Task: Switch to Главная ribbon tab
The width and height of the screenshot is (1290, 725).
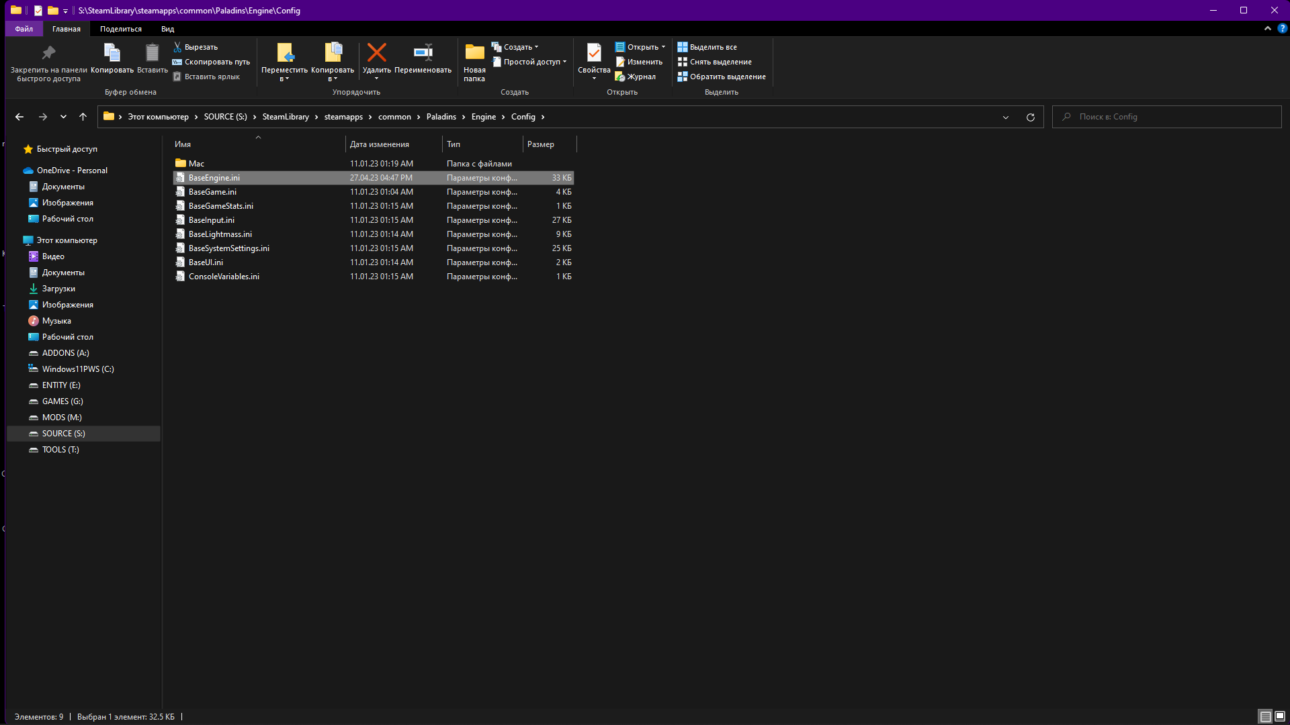Action: click(x=67, y=29)
